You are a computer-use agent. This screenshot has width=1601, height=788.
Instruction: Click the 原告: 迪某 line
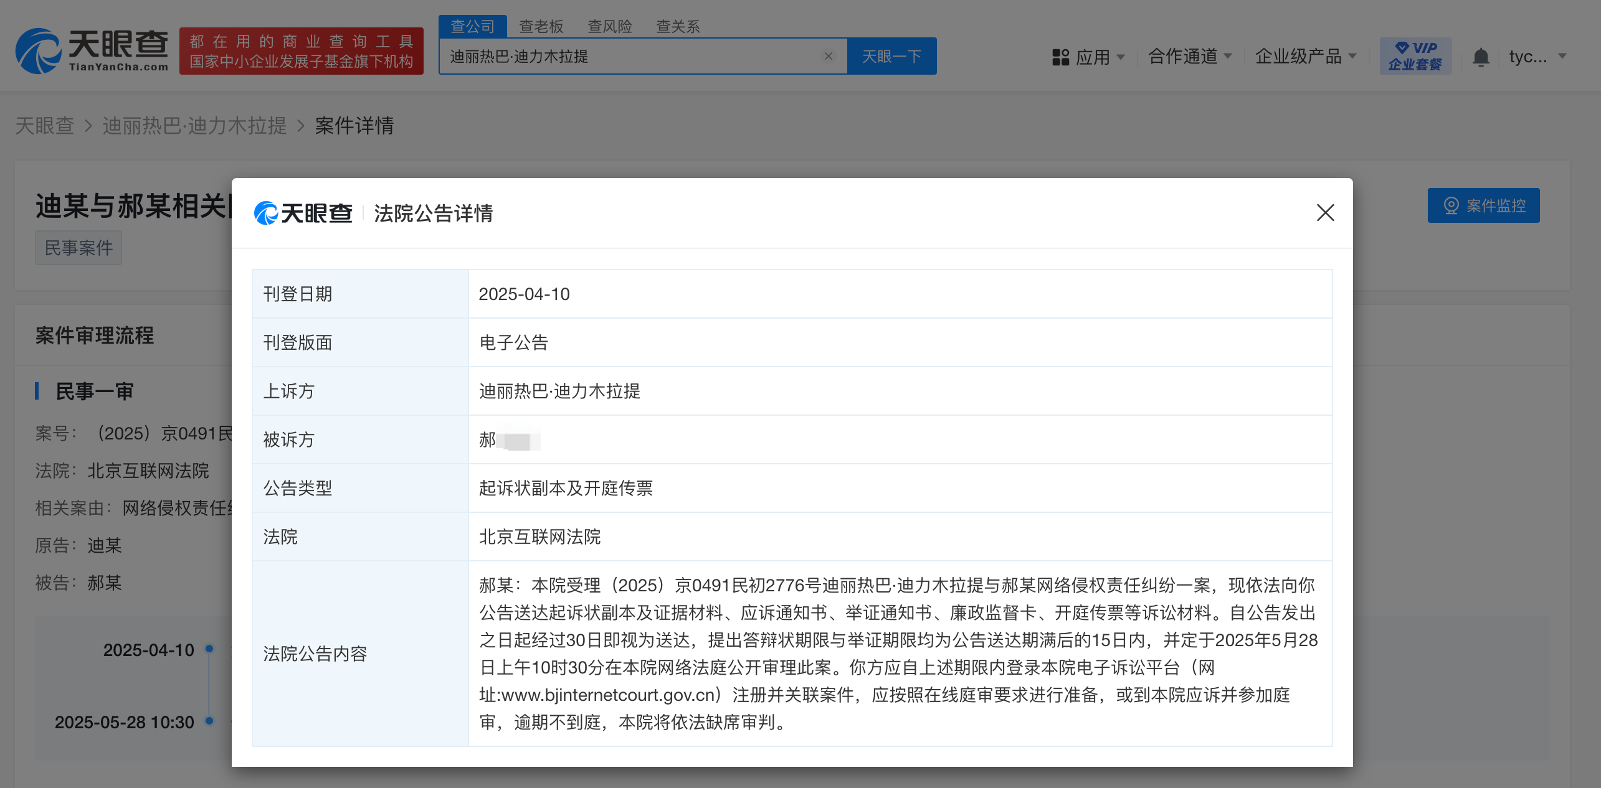78,545
